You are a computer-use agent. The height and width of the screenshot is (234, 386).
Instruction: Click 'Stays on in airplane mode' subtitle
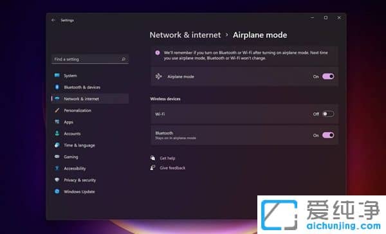tap(176, 138)
